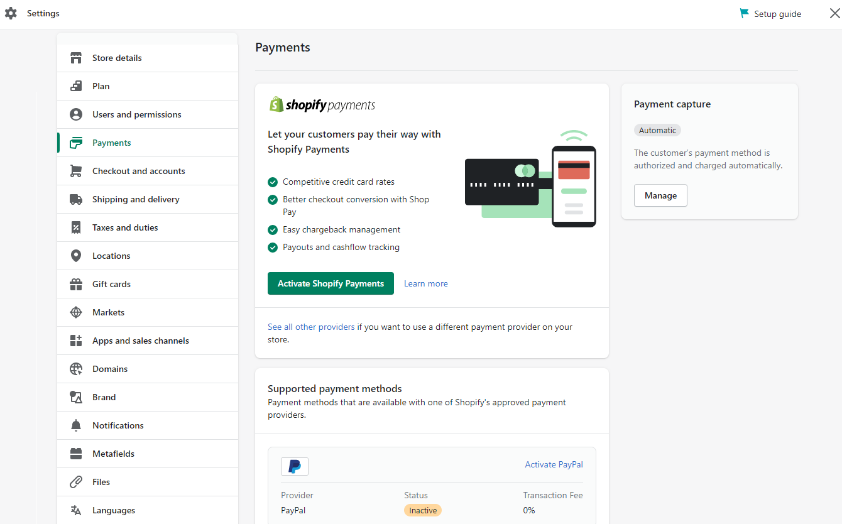Click the Settings gear icon
Viewport: 842px width, 524px height.
(x=11, y=13)
